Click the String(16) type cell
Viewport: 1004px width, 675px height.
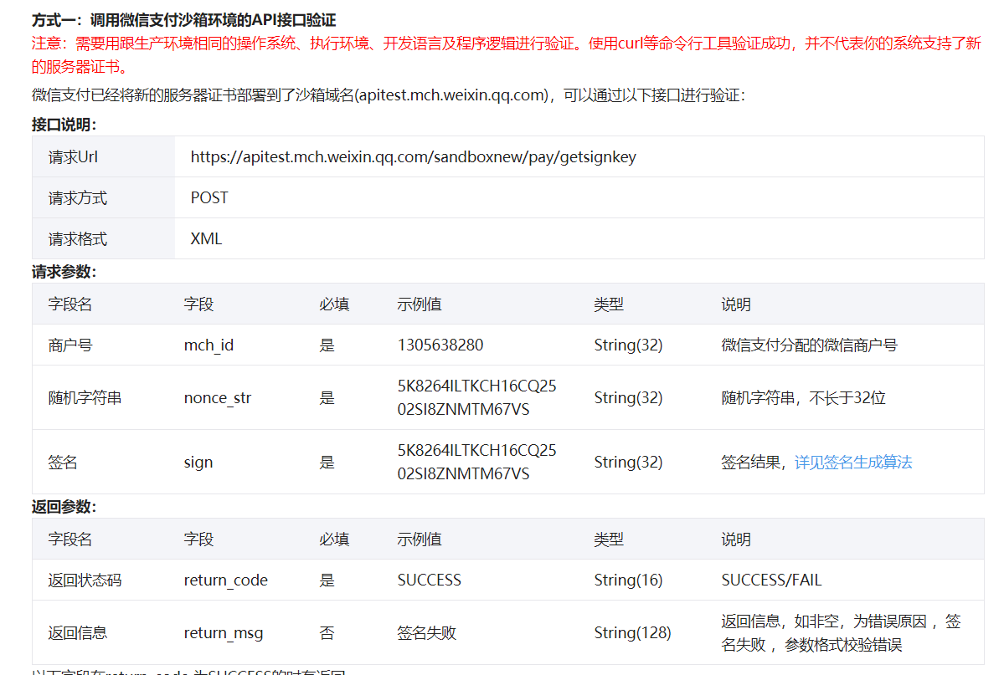click(628, 580)
